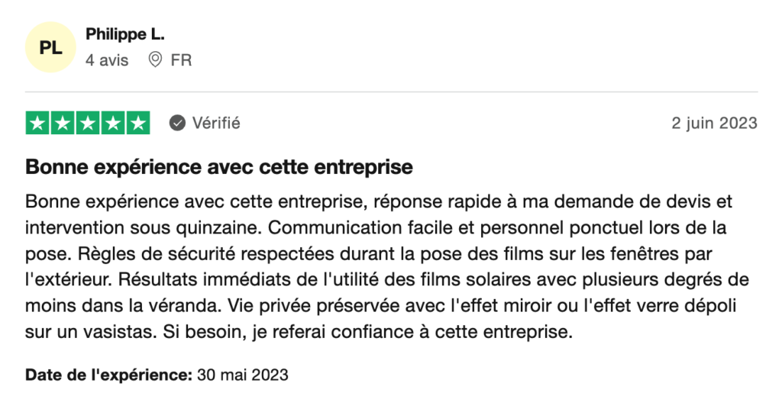Image resolution: width=782 pixels, height=399 pixels.
Task: Click the first green rating star
Action: point(37,123)
